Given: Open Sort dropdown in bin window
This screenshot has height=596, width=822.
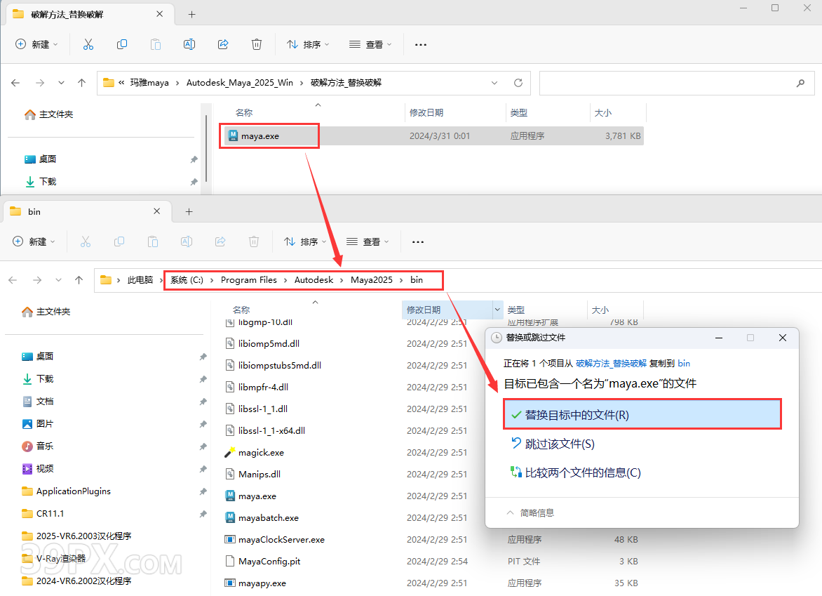Looking at the screenshot, I should pos(305,242).
